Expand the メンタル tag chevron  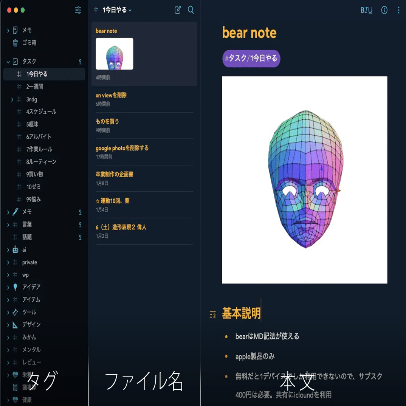(8, 350)
